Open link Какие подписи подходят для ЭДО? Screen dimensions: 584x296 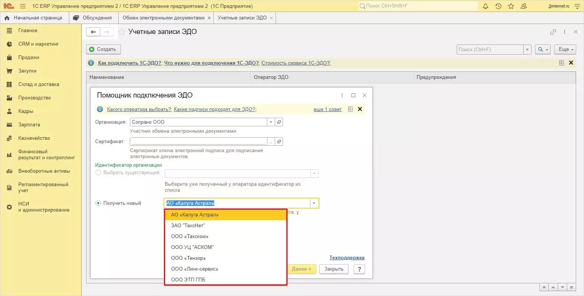tap(215, 109)
